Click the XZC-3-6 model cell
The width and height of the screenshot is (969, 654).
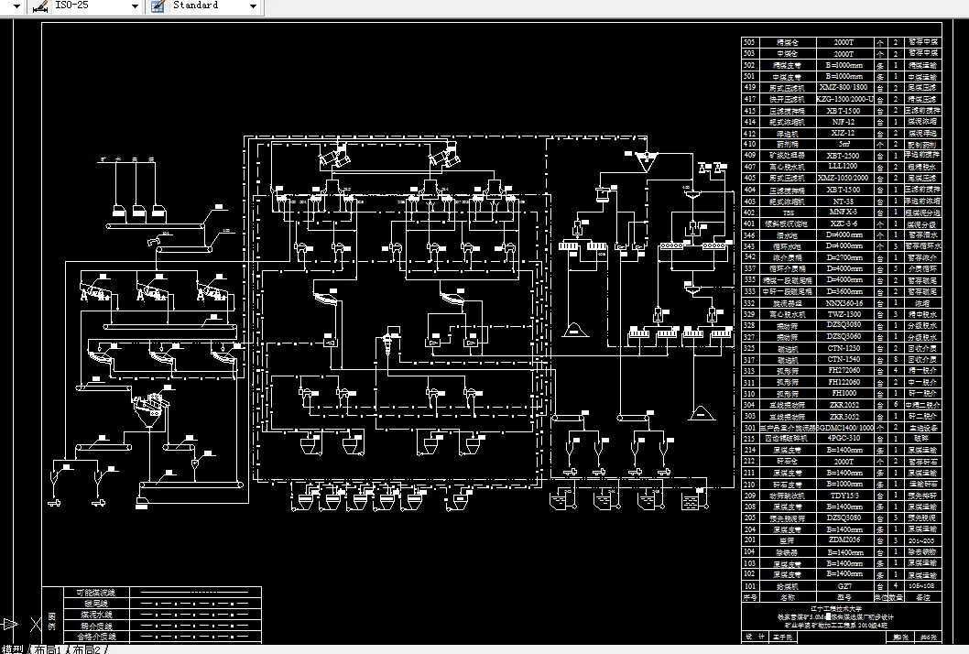pyautogui.click(x=844, y=223)
